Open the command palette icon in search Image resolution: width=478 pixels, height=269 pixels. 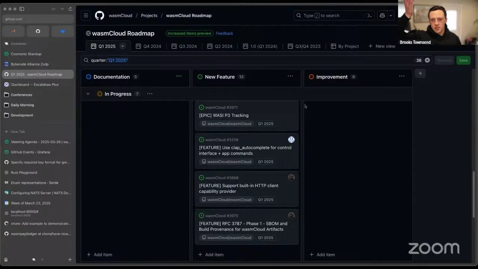point(369,16)
